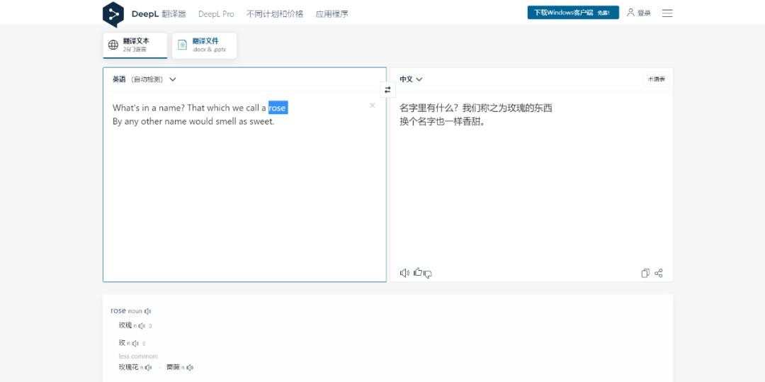The image size is (765, 382).
Task: Play audio of the Chinese translation
Action: (x=404, y=273)
